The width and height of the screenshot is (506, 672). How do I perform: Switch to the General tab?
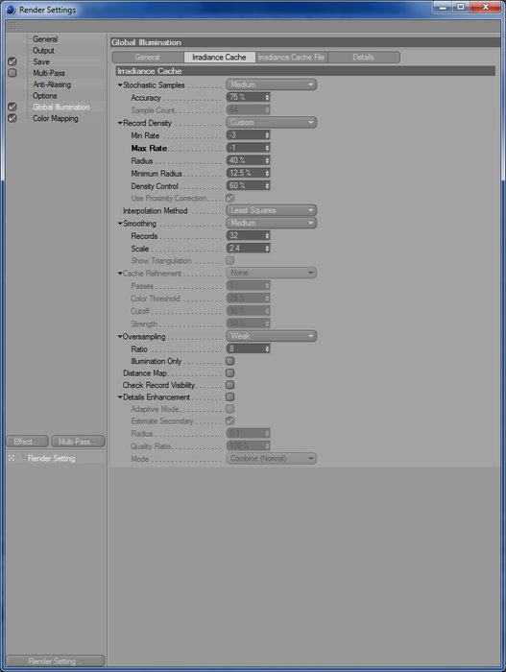pyautogui.click(x=148, y=57)
